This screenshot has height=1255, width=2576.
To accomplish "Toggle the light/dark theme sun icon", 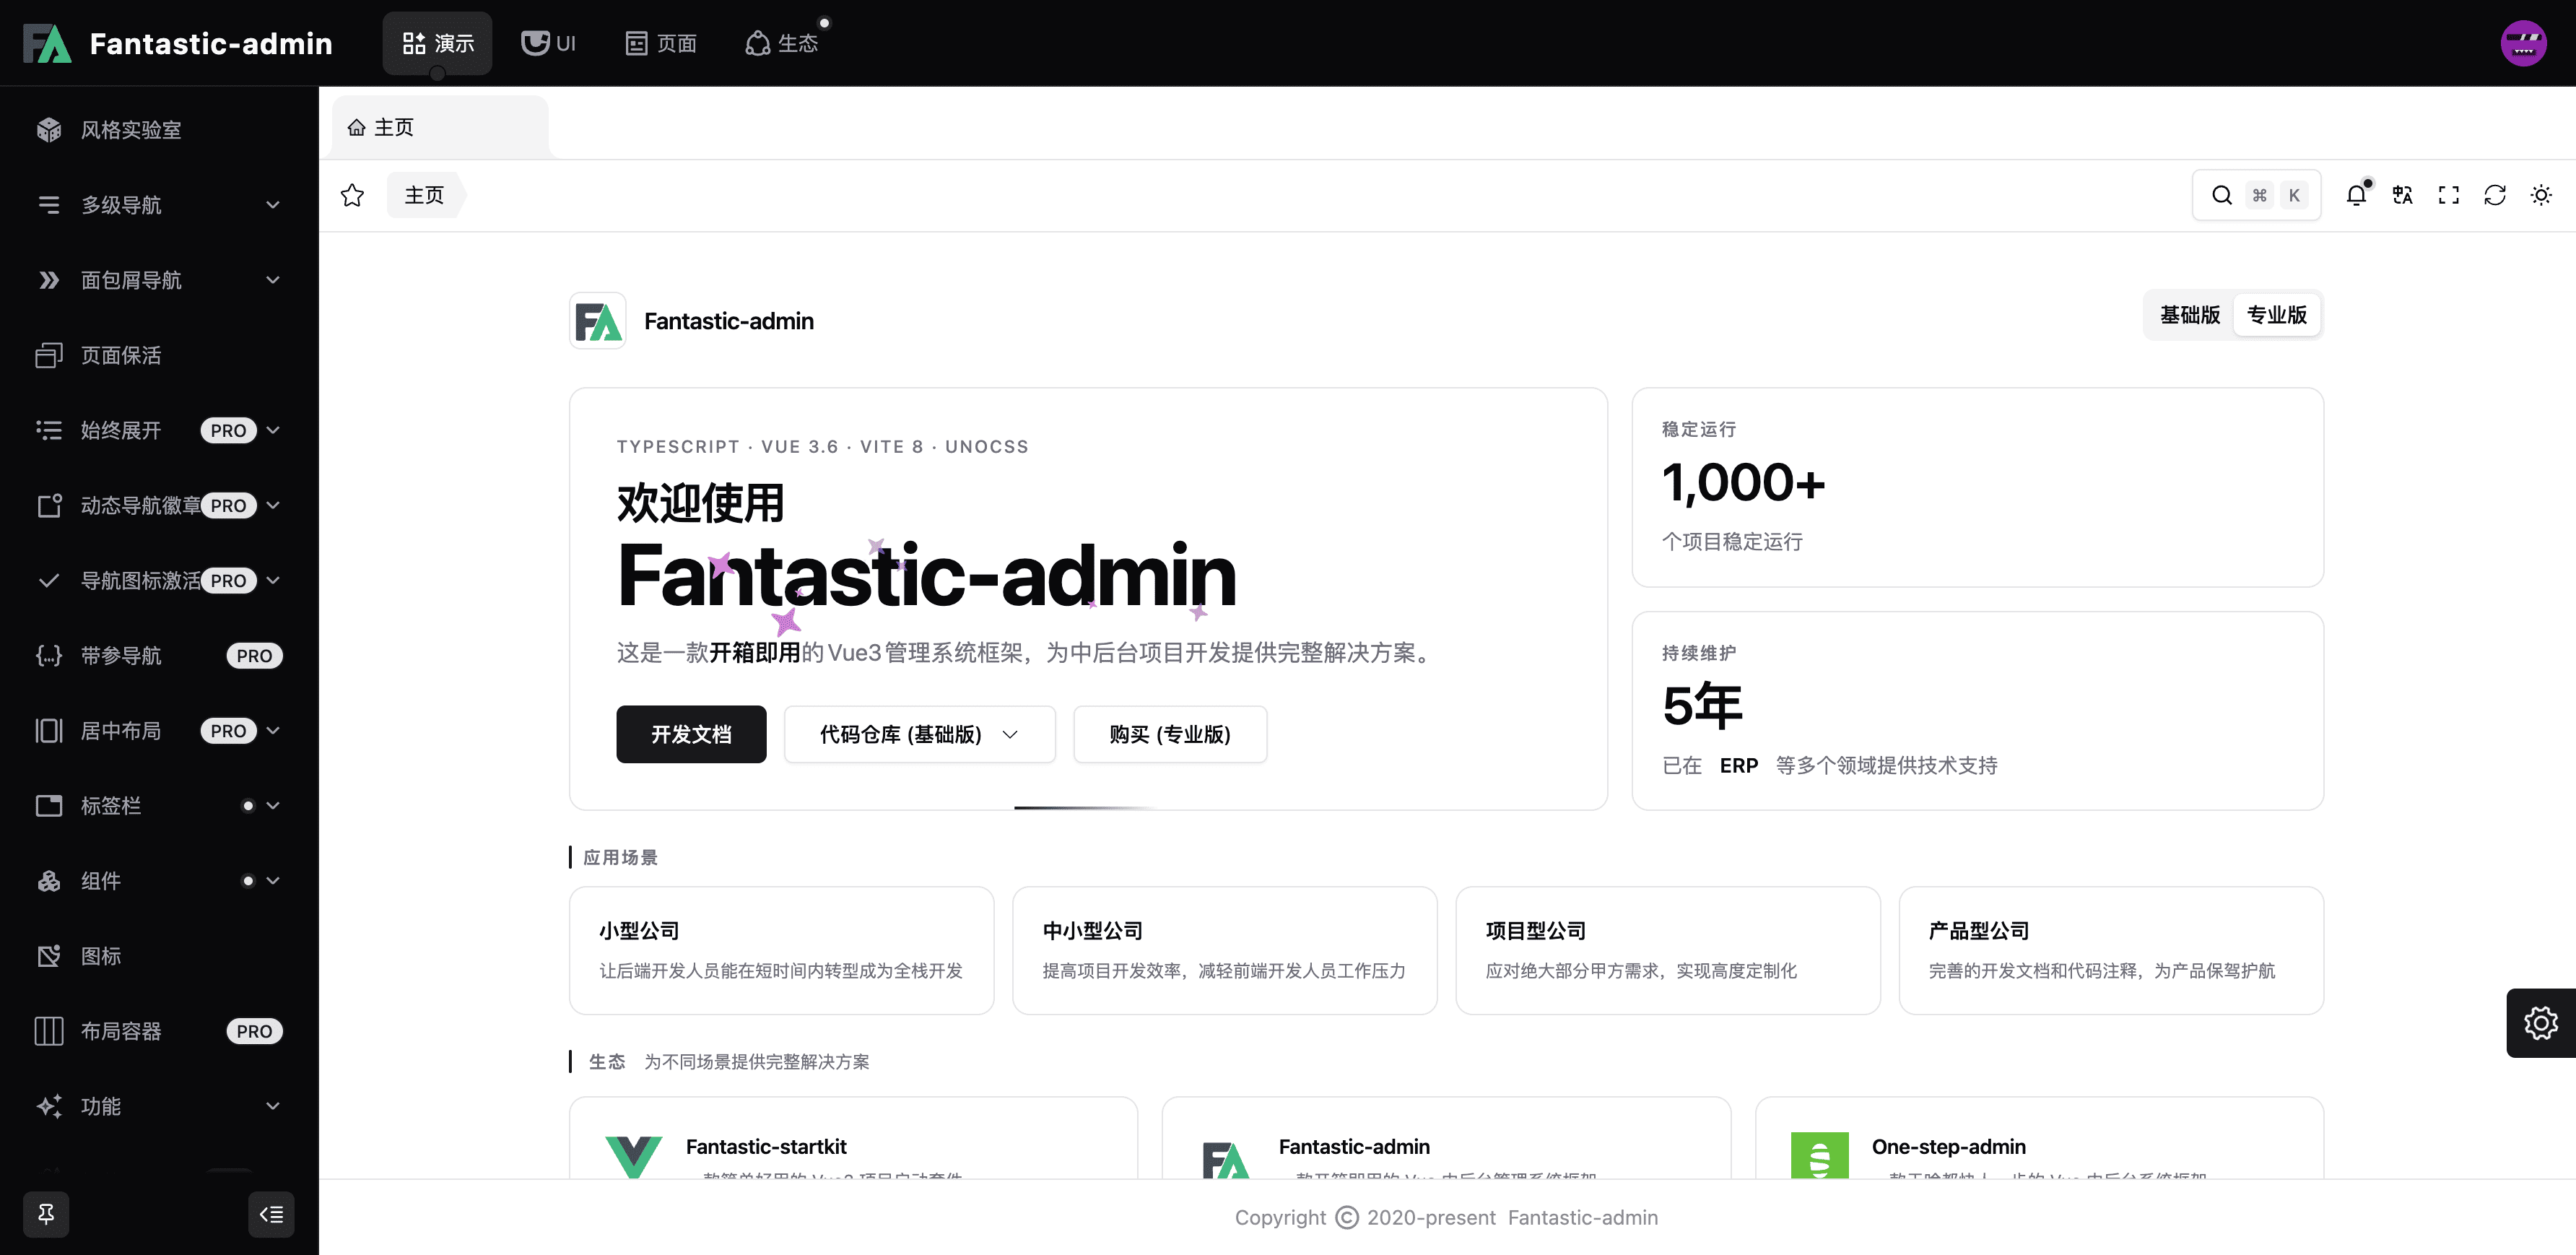I will coord(2540,195).
